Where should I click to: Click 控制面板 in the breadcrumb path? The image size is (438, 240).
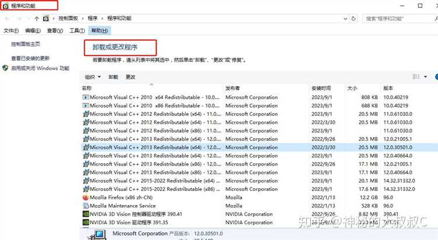68,19
